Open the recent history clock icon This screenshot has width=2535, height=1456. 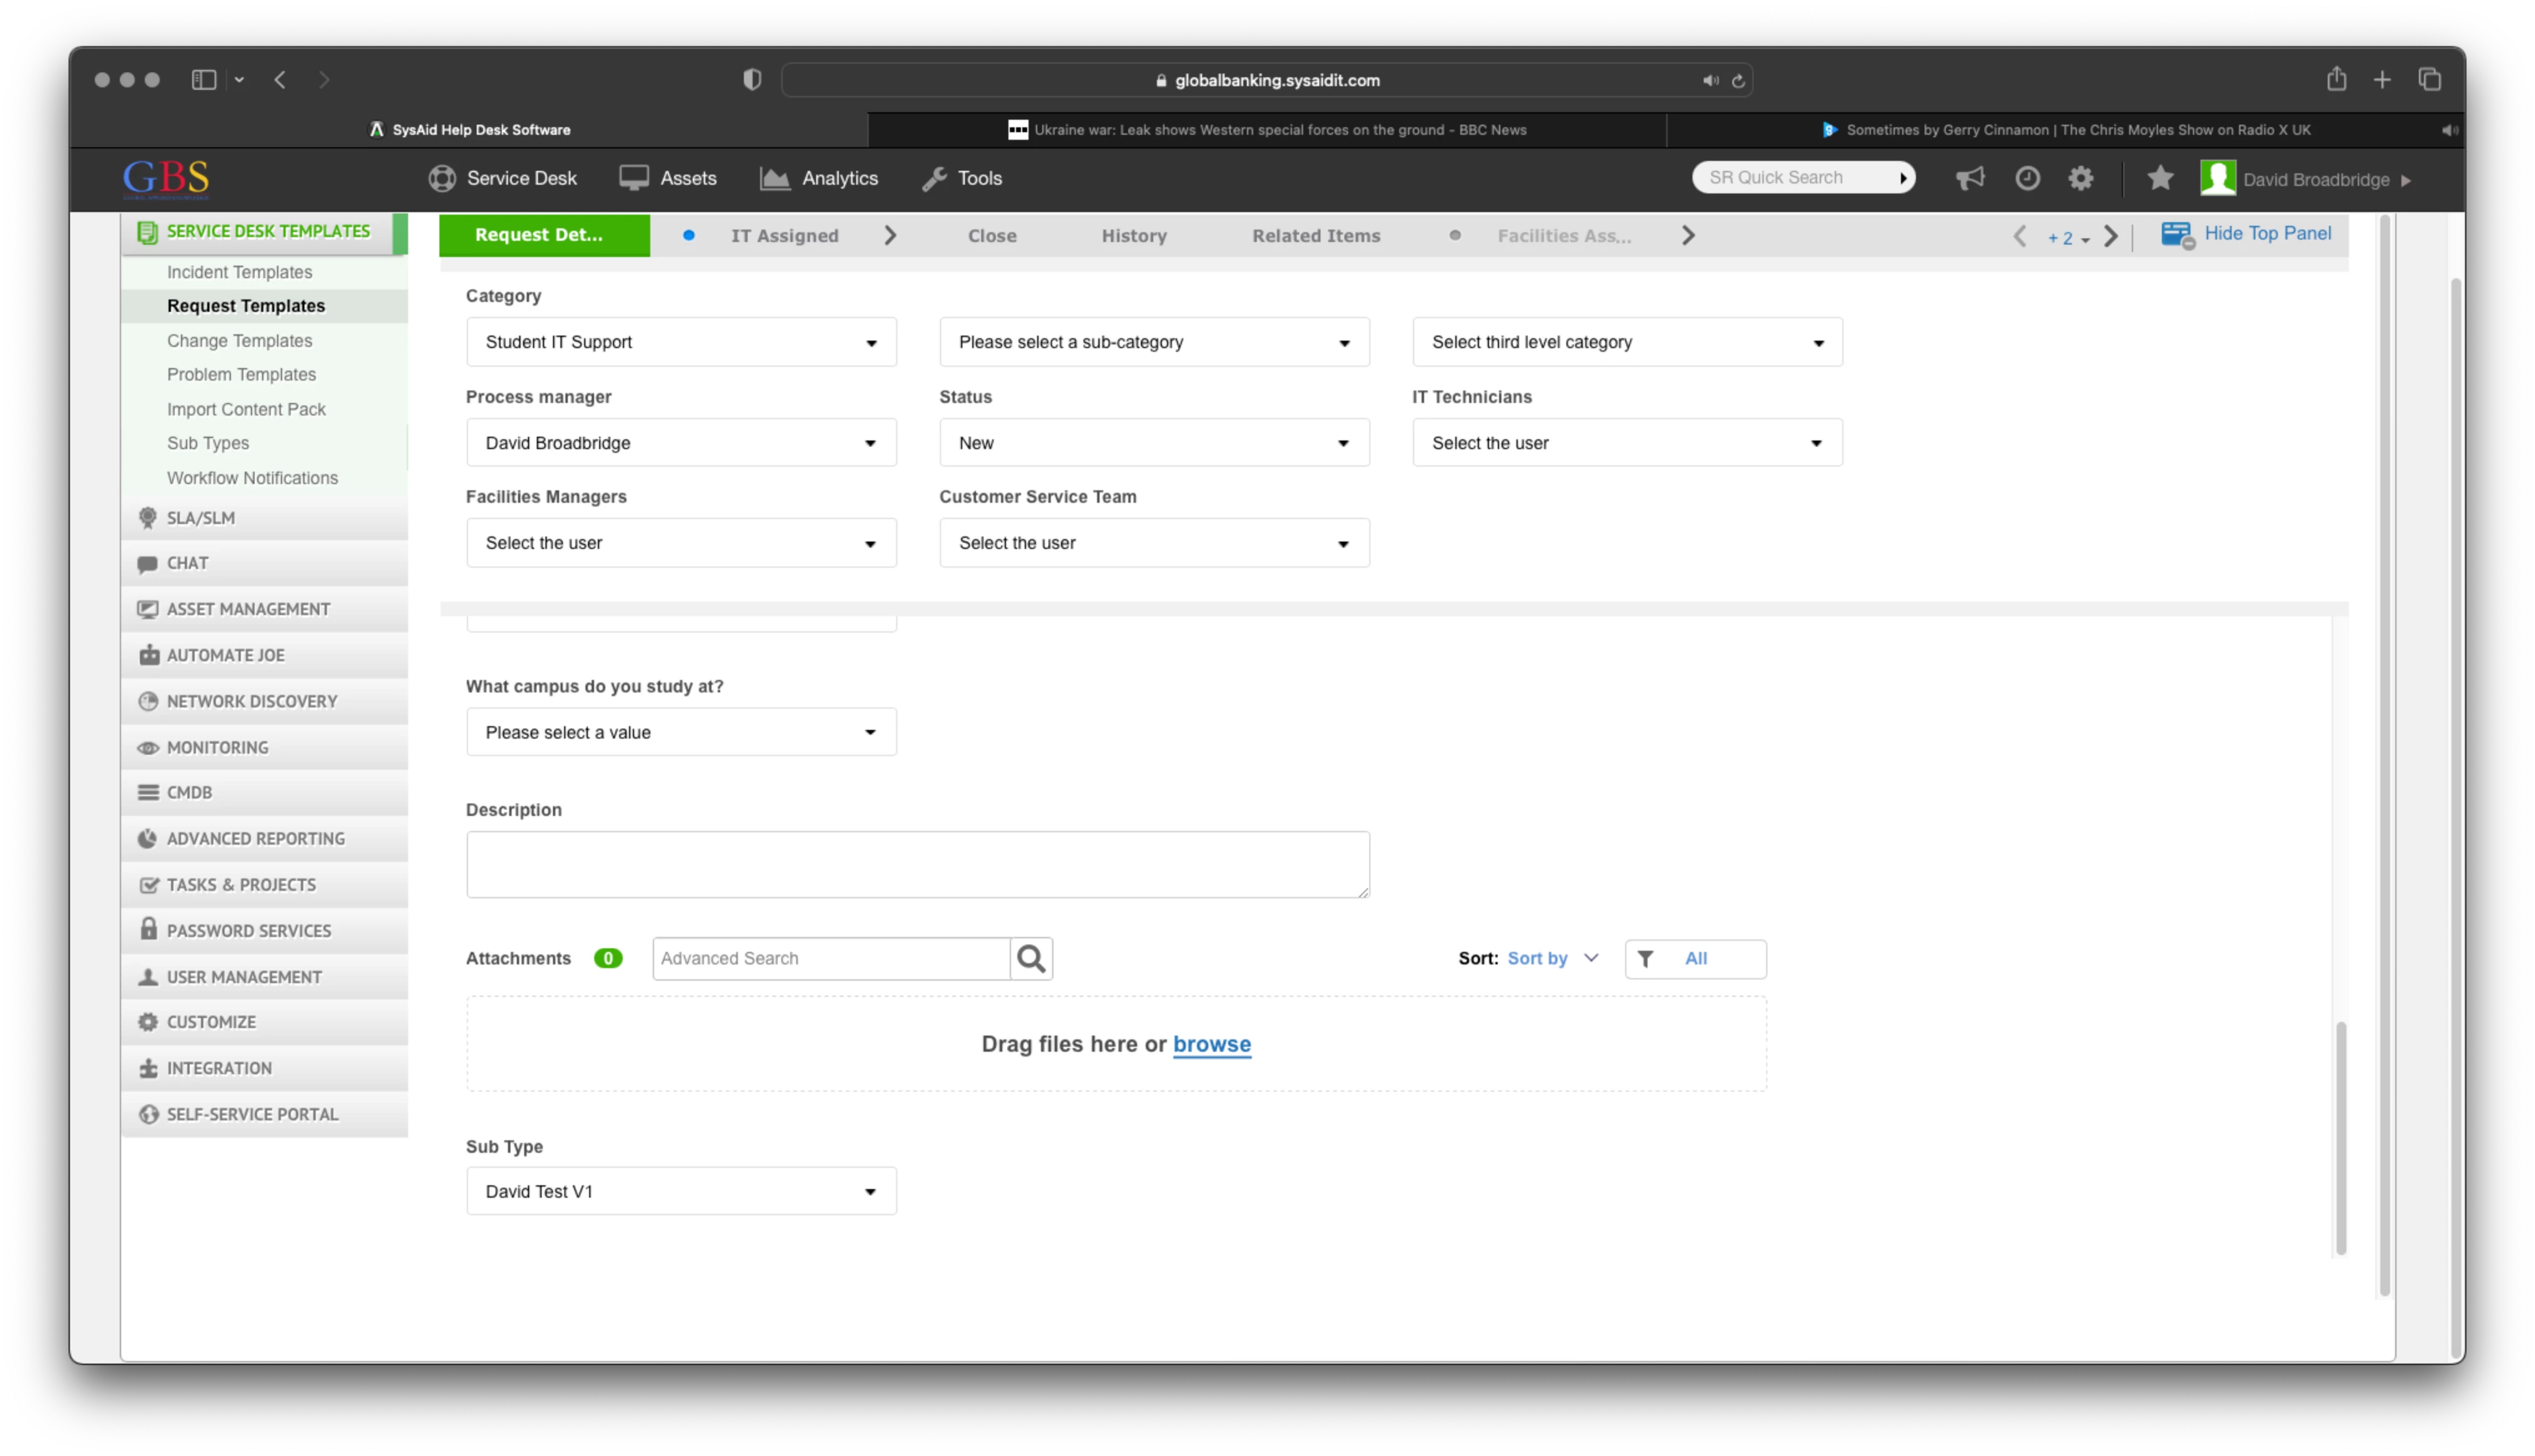tap(2027, 178)
